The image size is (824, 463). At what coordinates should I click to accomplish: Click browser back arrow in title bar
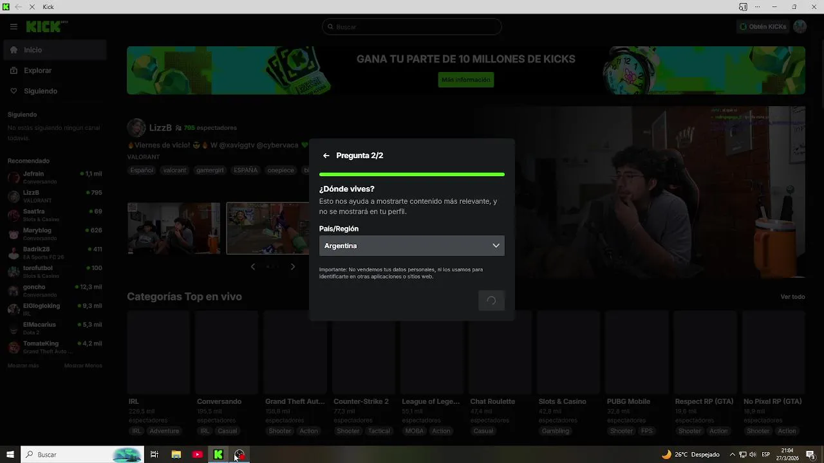point(18,6)
